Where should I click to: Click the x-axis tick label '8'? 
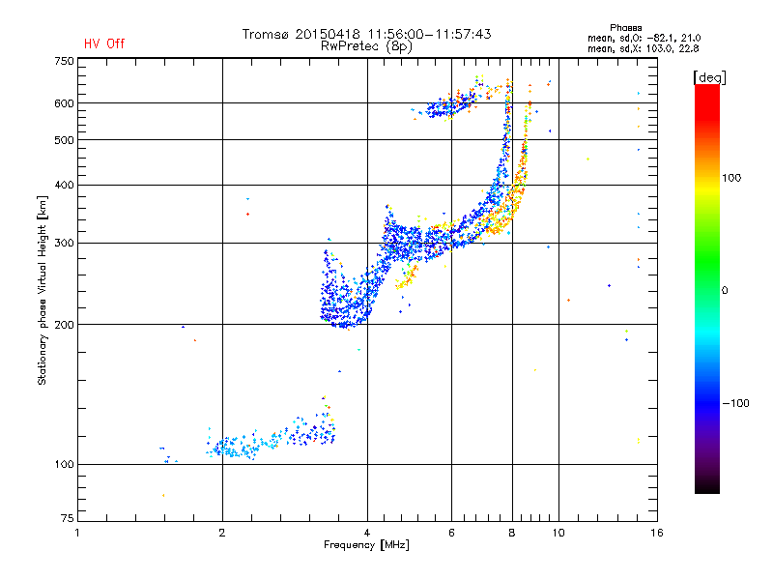(512, 533)
